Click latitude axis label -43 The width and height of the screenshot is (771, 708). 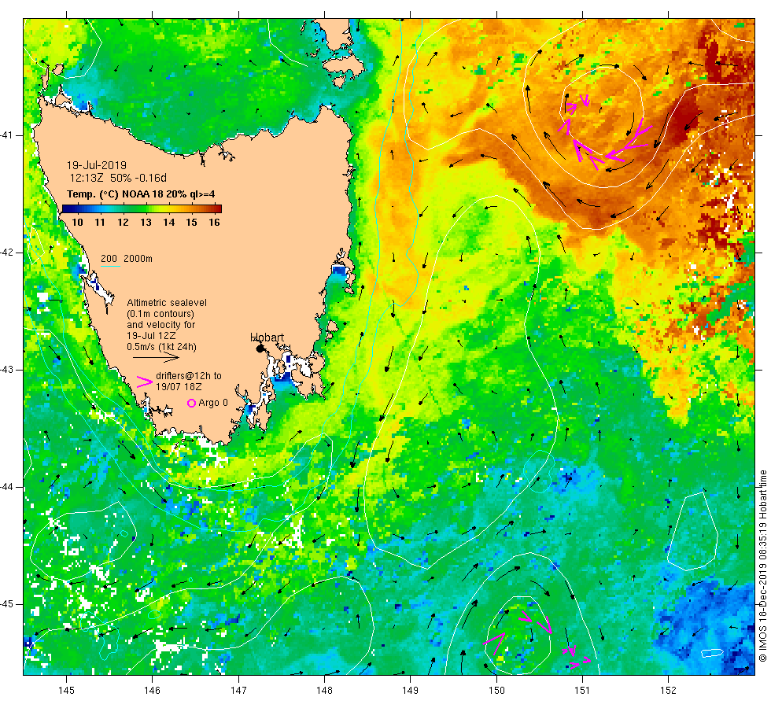[x=6, y=370]
